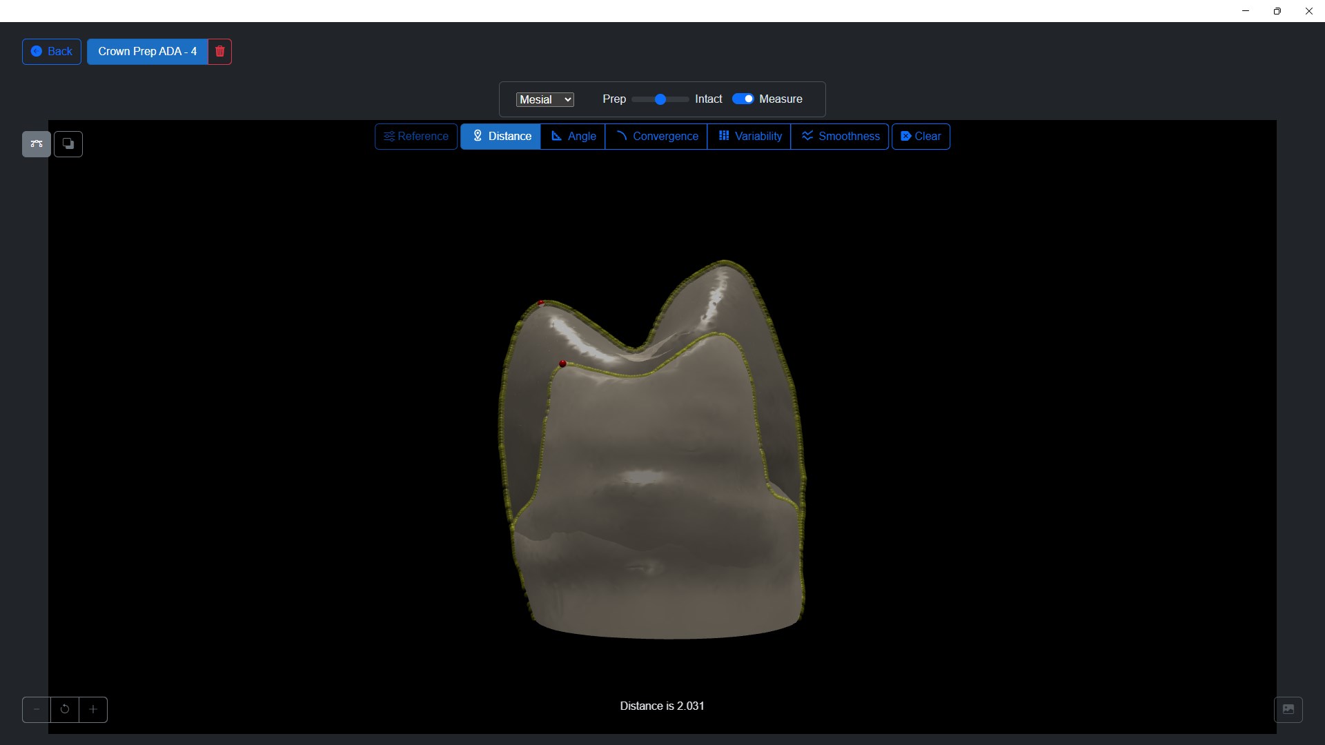Select the Angle measurement tool
Viewport: 1325px width, 745px height.
tap(573, 137)
